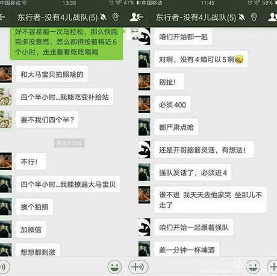The image size is (277, 276).
Task: Open group members icon in left chat
Action: click(x=136, y=17)
